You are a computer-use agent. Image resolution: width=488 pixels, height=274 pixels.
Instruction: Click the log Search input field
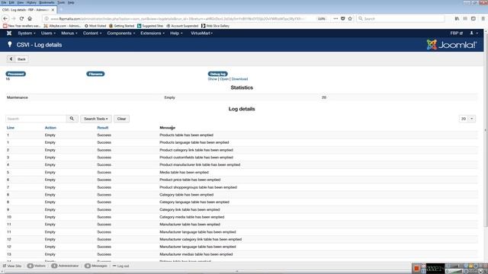pos(36,119)
